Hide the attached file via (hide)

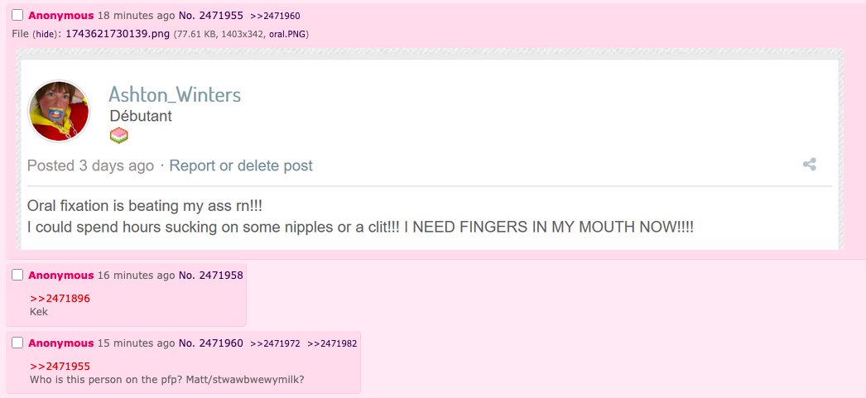(43, 34)
